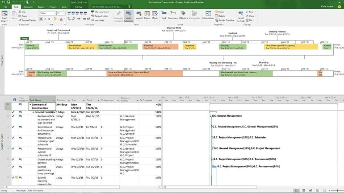Click the Scroll to Task icon
344x193 pixels.
(241, 14)
